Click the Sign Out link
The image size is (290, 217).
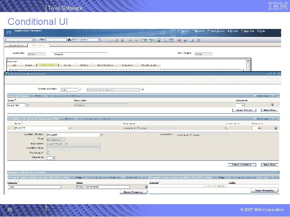click(248, 31)
